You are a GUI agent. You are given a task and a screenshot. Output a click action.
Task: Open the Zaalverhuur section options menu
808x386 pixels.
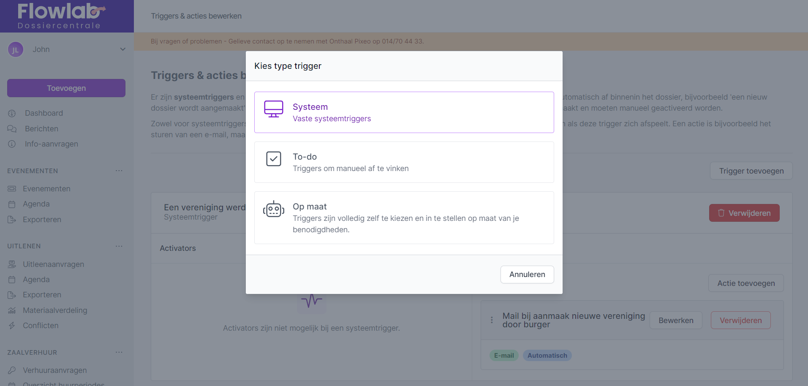[x=119, y=352]
